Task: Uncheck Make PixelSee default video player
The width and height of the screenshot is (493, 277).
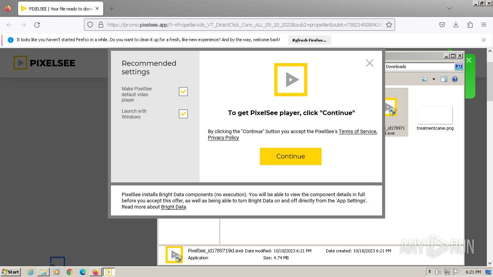Action: [183, 92]
